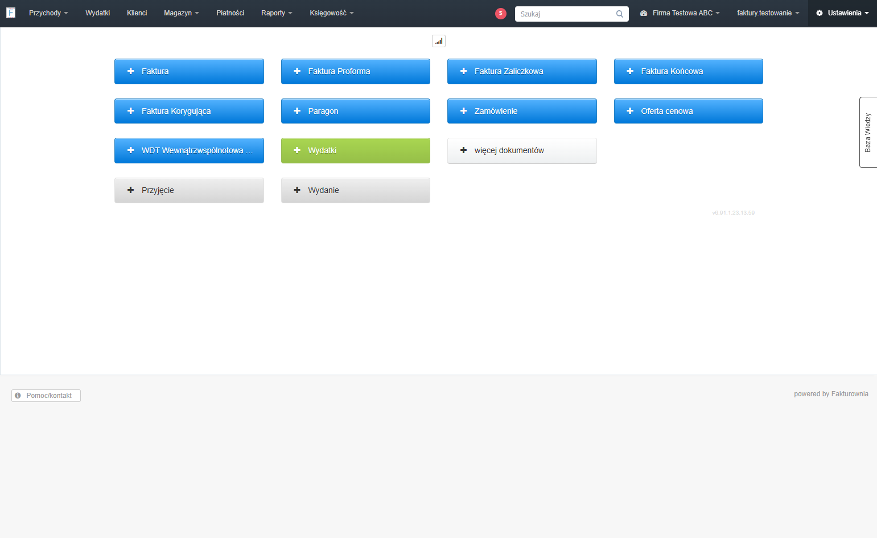Add a new Zamówienie
This screenshot has height=538, width=877.
pyautogui.click(x=522, y=111)
